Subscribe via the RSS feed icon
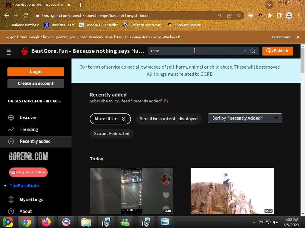 pyautogui.click(x=166, y=101)
